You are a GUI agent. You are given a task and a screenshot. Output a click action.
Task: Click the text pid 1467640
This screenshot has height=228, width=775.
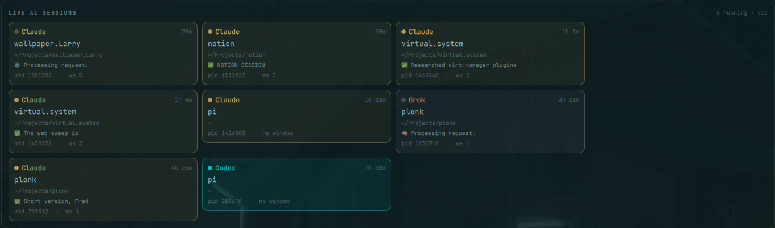click(420, 75)
